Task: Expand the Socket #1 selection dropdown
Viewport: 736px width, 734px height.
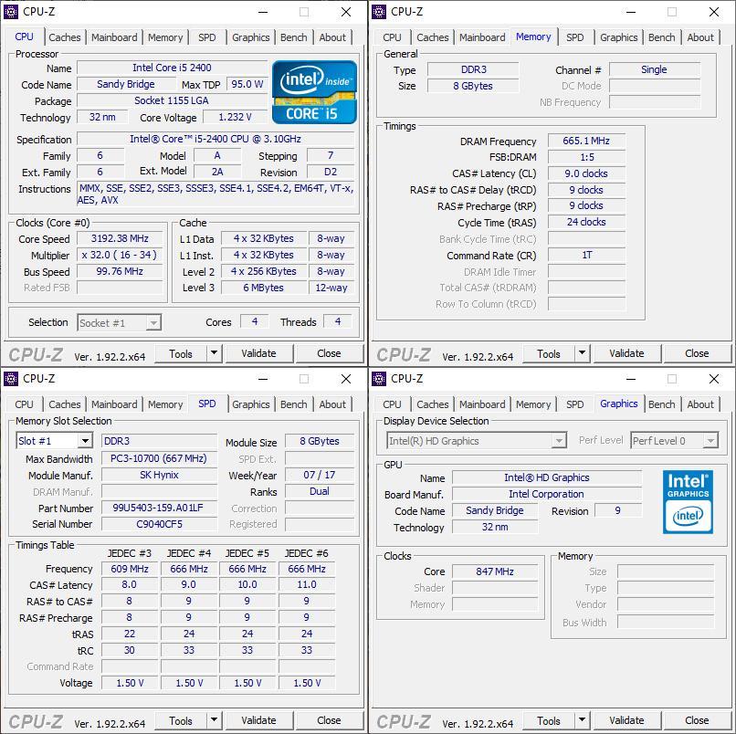Action: pyautogui.click(x=153, y=323)
